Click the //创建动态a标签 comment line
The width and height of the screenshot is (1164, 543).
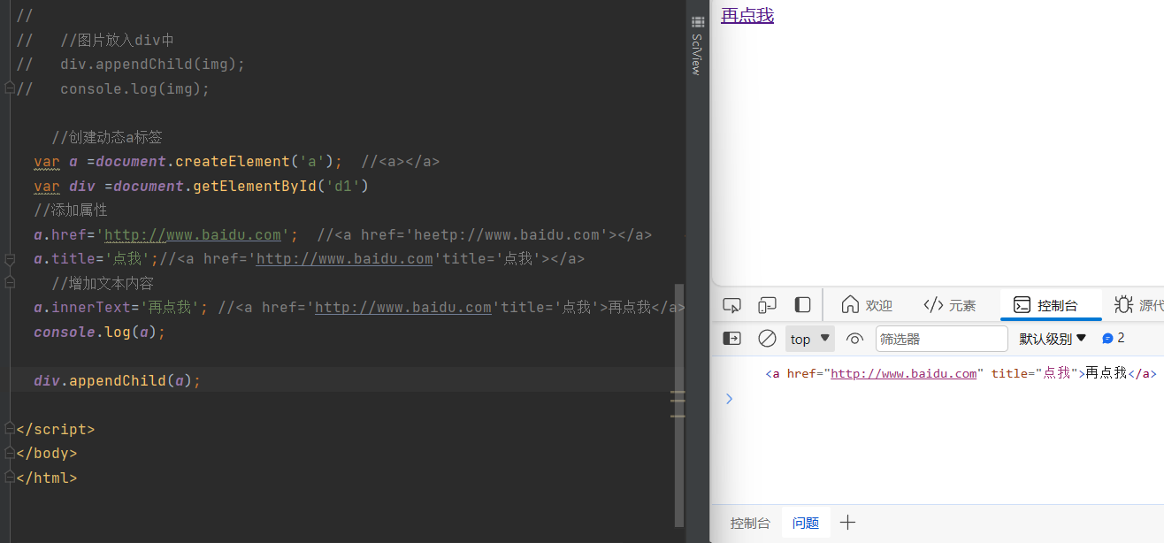107,138
